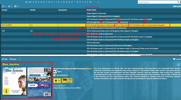
Task: Click the FSK-6 rating text
Action: [60, 72]
